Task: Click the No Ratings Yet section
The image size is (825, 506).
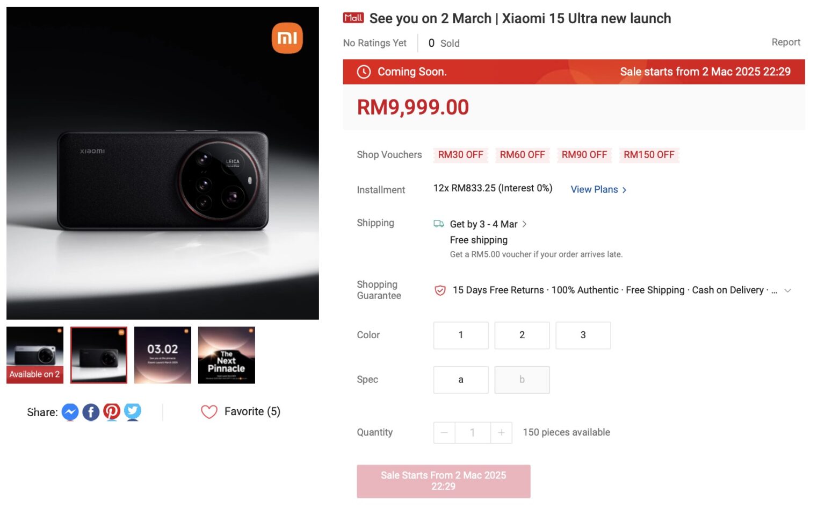Action: tap(374, 42)
